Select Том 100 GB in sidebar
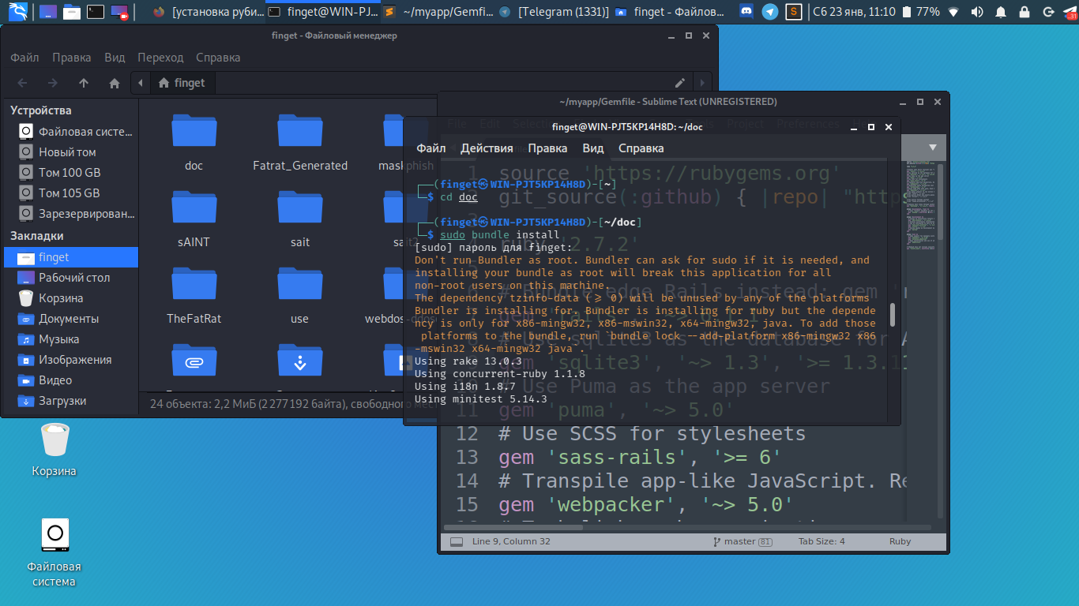Image resolution: width=1079 pixels, height=606 pixels. [70, 173]
